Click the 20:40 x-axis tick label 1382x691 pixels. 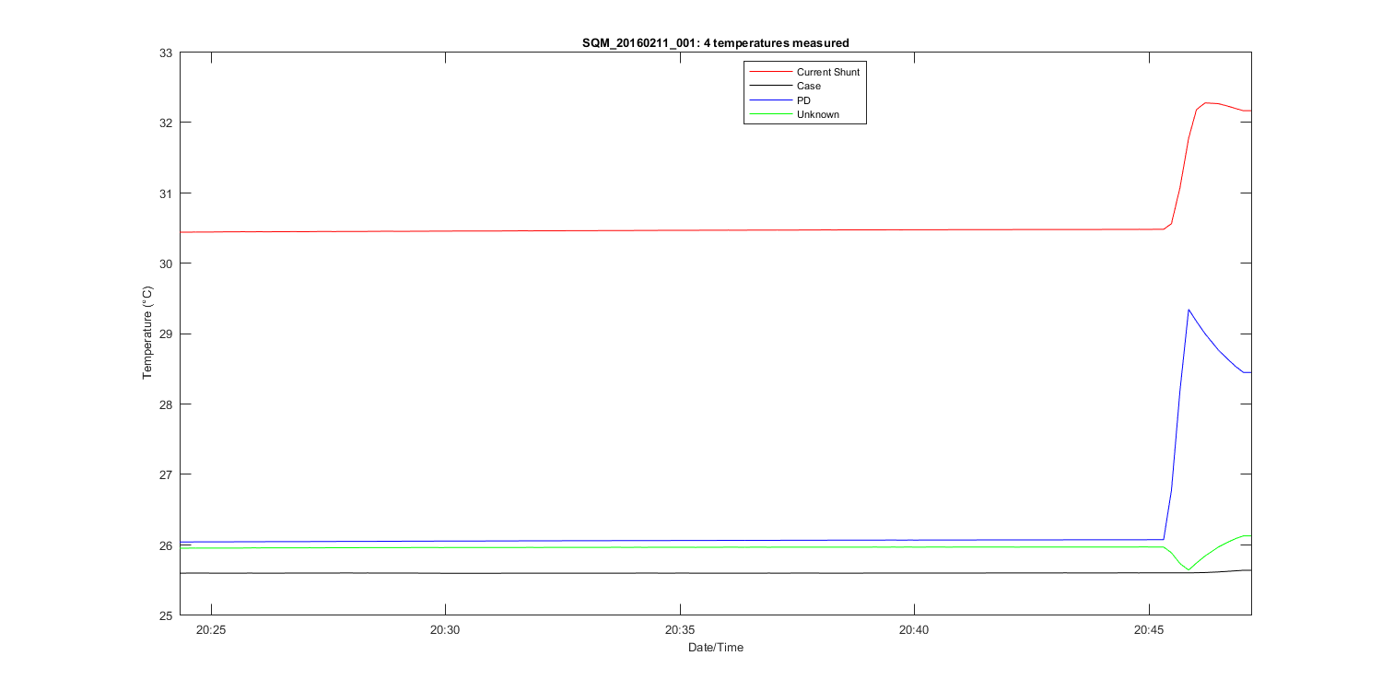914,630
